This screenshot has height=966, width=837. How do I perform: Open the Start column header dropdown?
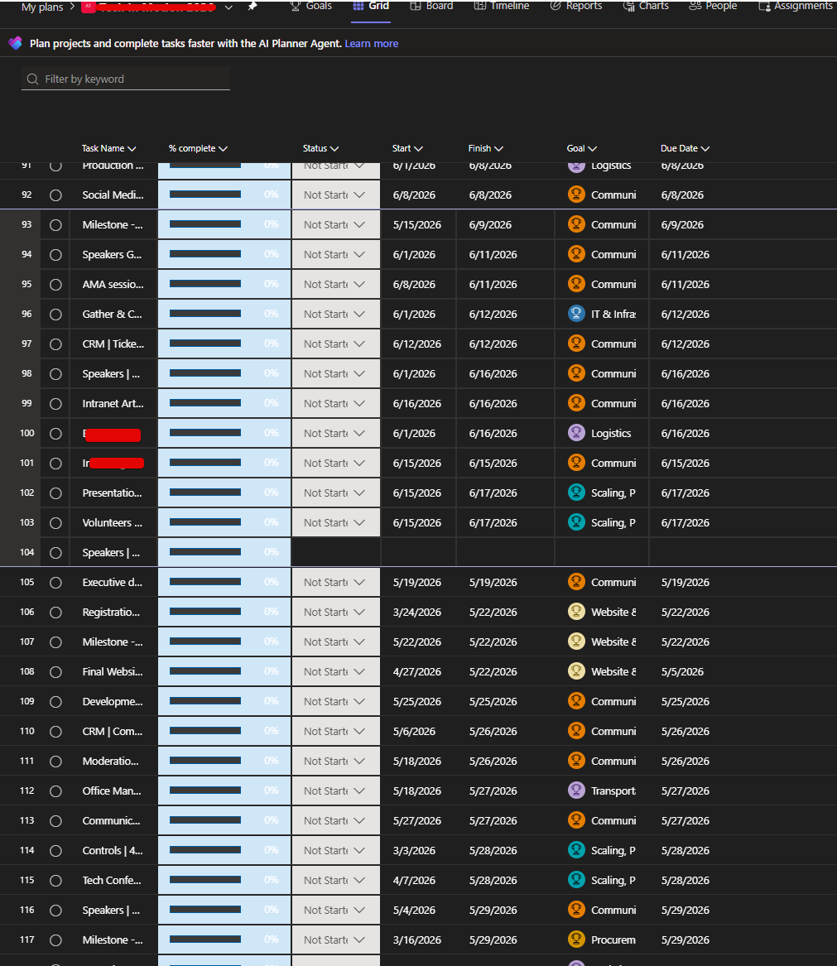(407, 148)
